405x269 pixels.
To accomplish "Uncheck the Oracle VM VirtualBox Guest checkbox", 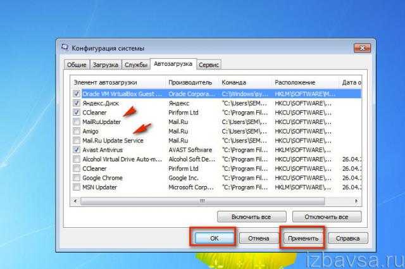I will pyautogui.click(x=77, y=94).
